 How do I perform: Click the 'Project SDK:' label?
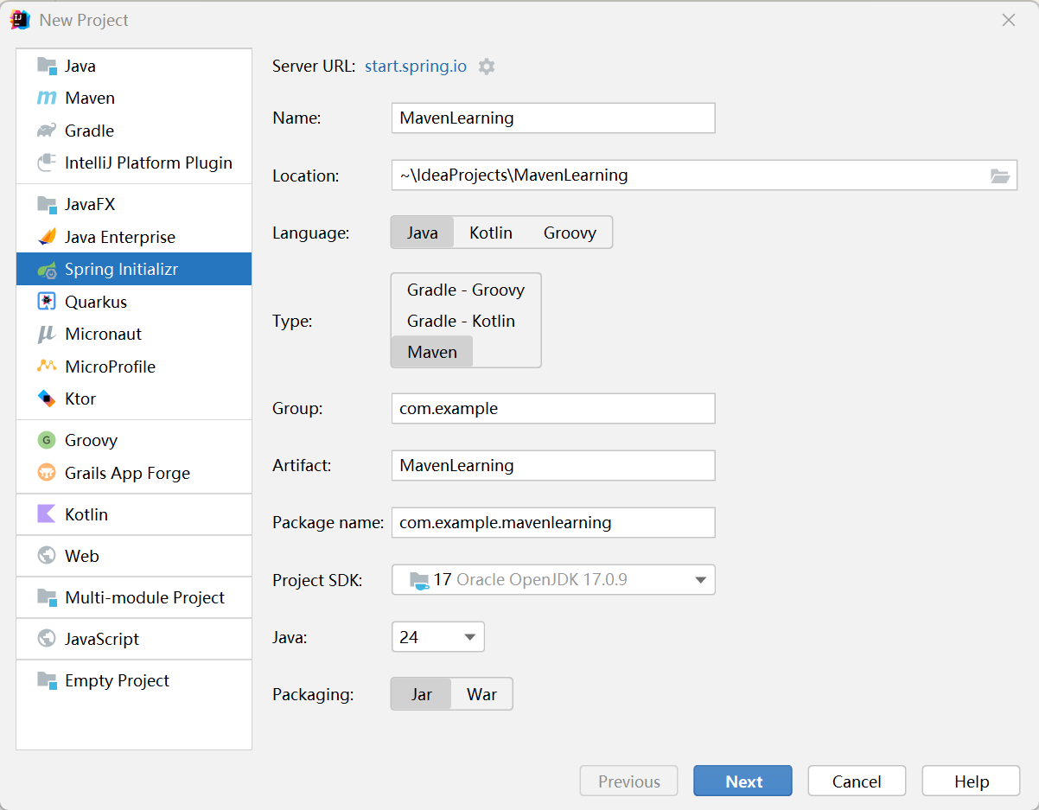coord(317,580)
